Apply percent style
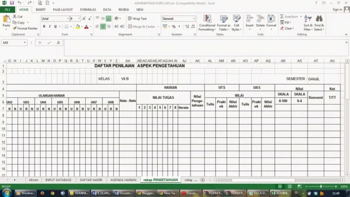 coord(174,27)
